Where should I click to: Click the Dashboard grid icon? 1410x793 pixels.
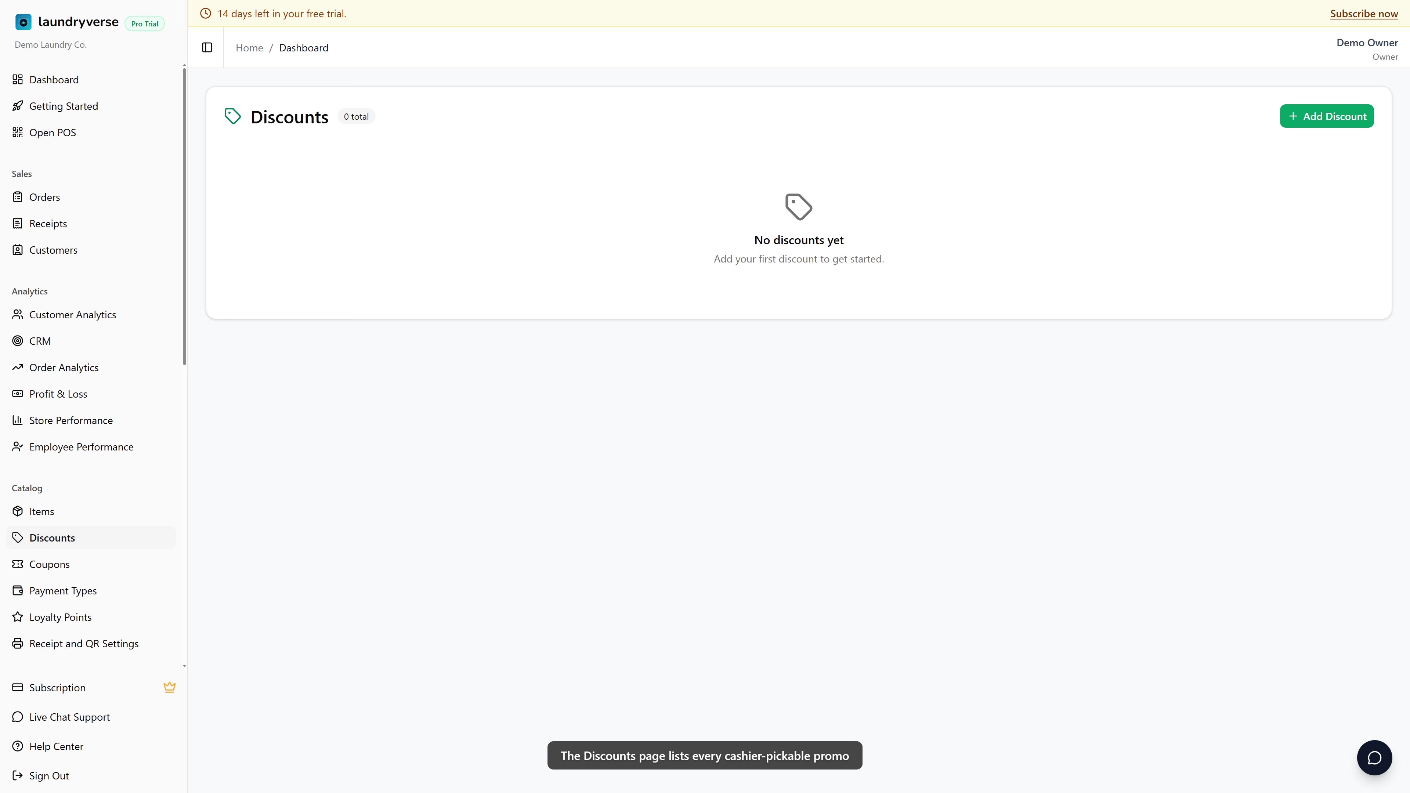pyautogui.click(x=18, y=80)
